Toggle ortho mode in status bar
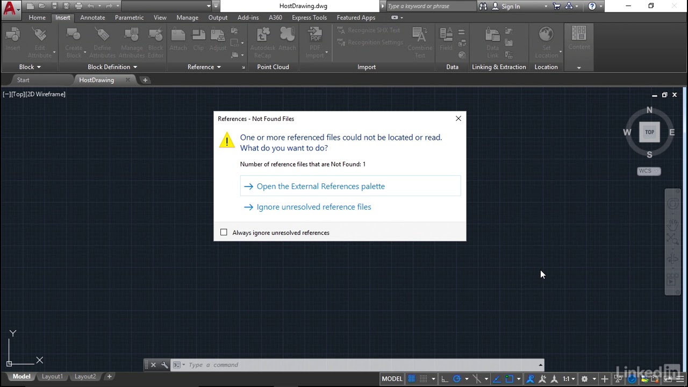The height and width of the screenshot is (387, 688). pyautogui.click(x=445, y=379)
